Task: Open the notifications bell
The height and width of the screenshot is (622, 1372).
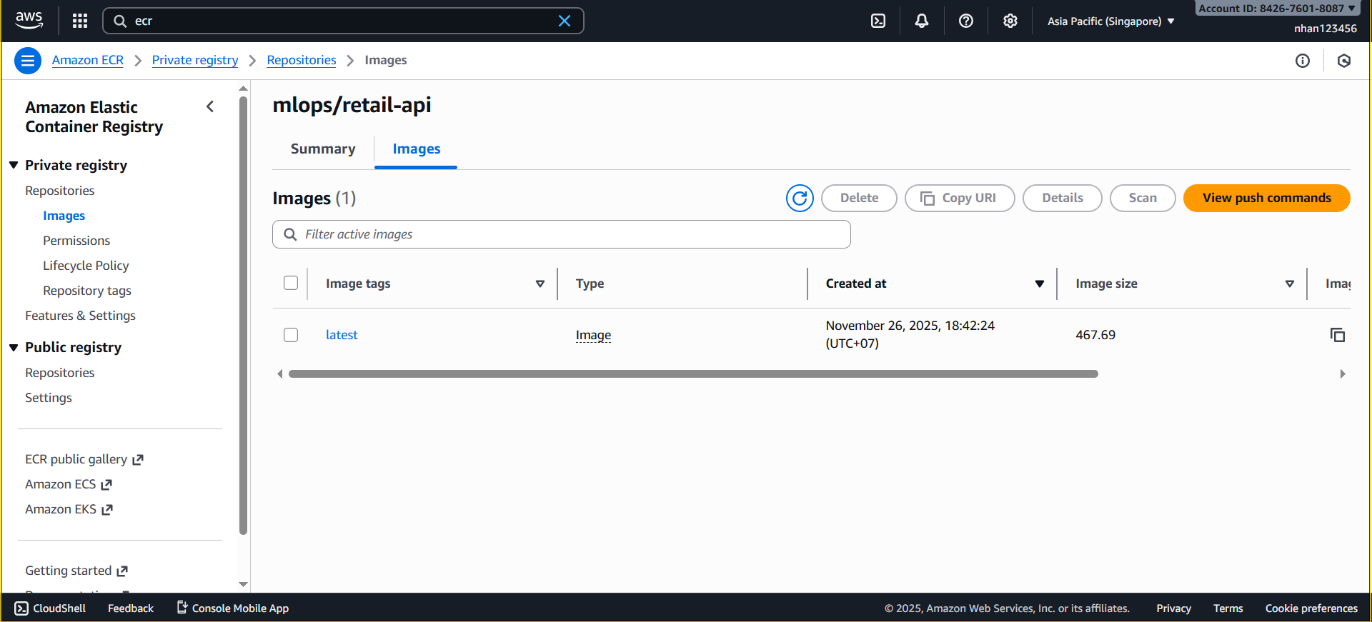Action: (922, 21)
